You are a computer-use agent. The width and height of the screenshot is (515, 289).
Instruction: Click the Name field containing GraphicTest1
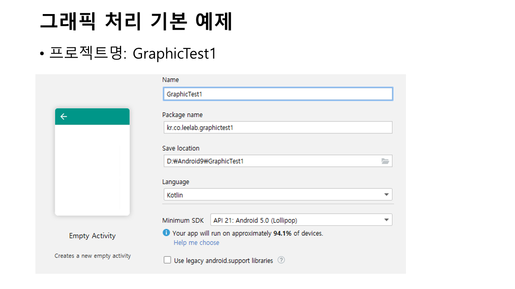point(277,94)
